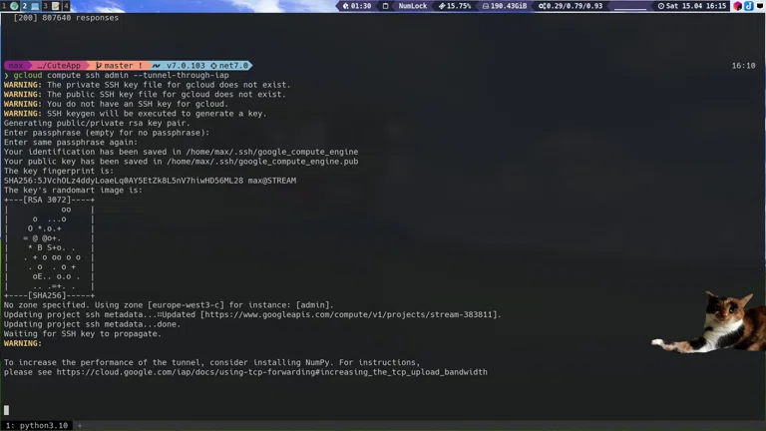Click the master git branch prompt segment
The width and height of the screenshot is (766, 431).
click(x=118, y=66)
